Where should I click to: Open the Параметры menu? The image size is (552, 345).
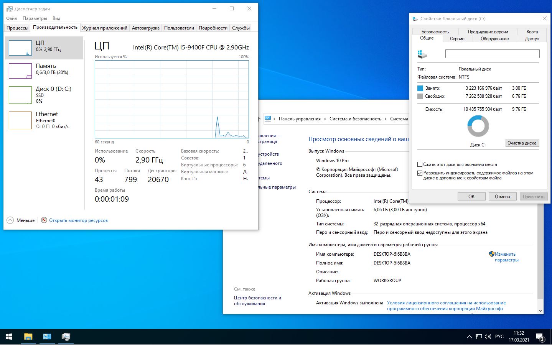pos(35,18)
